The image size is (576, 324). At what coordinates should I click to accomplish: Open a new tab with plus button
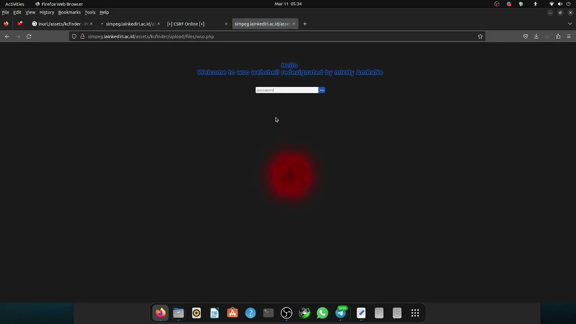[x=305, y=24]
